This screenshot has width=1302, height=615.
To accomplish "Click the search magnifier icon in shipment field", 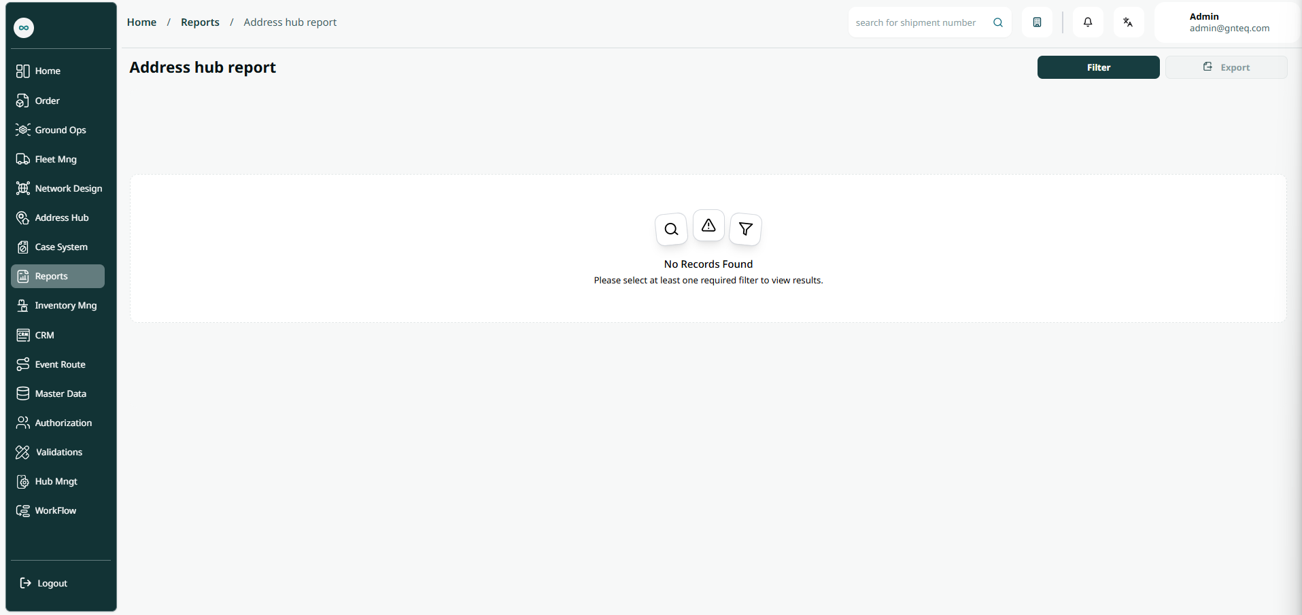I will click(x=998, y=22).
